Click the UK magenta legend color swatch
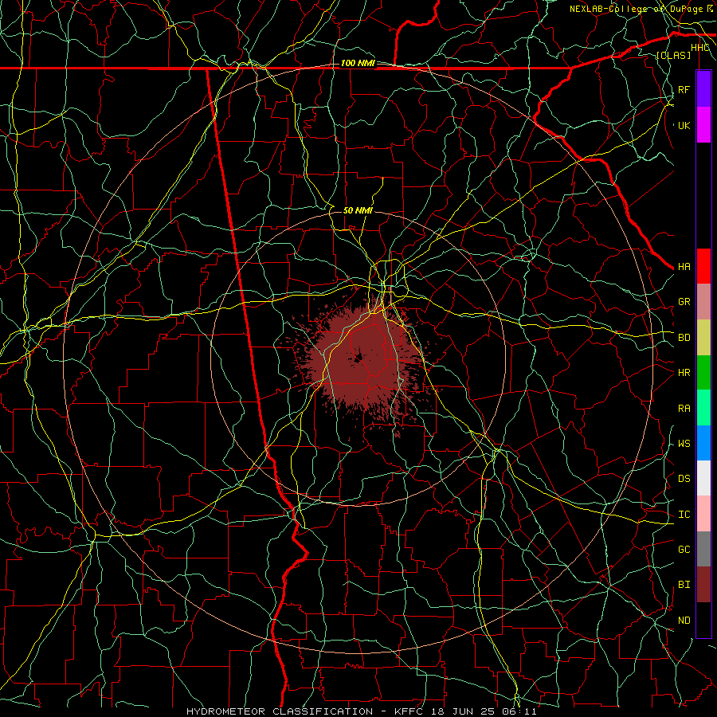Image resolution: width=717 pixels, height=717 pixels. coord(703,125)
